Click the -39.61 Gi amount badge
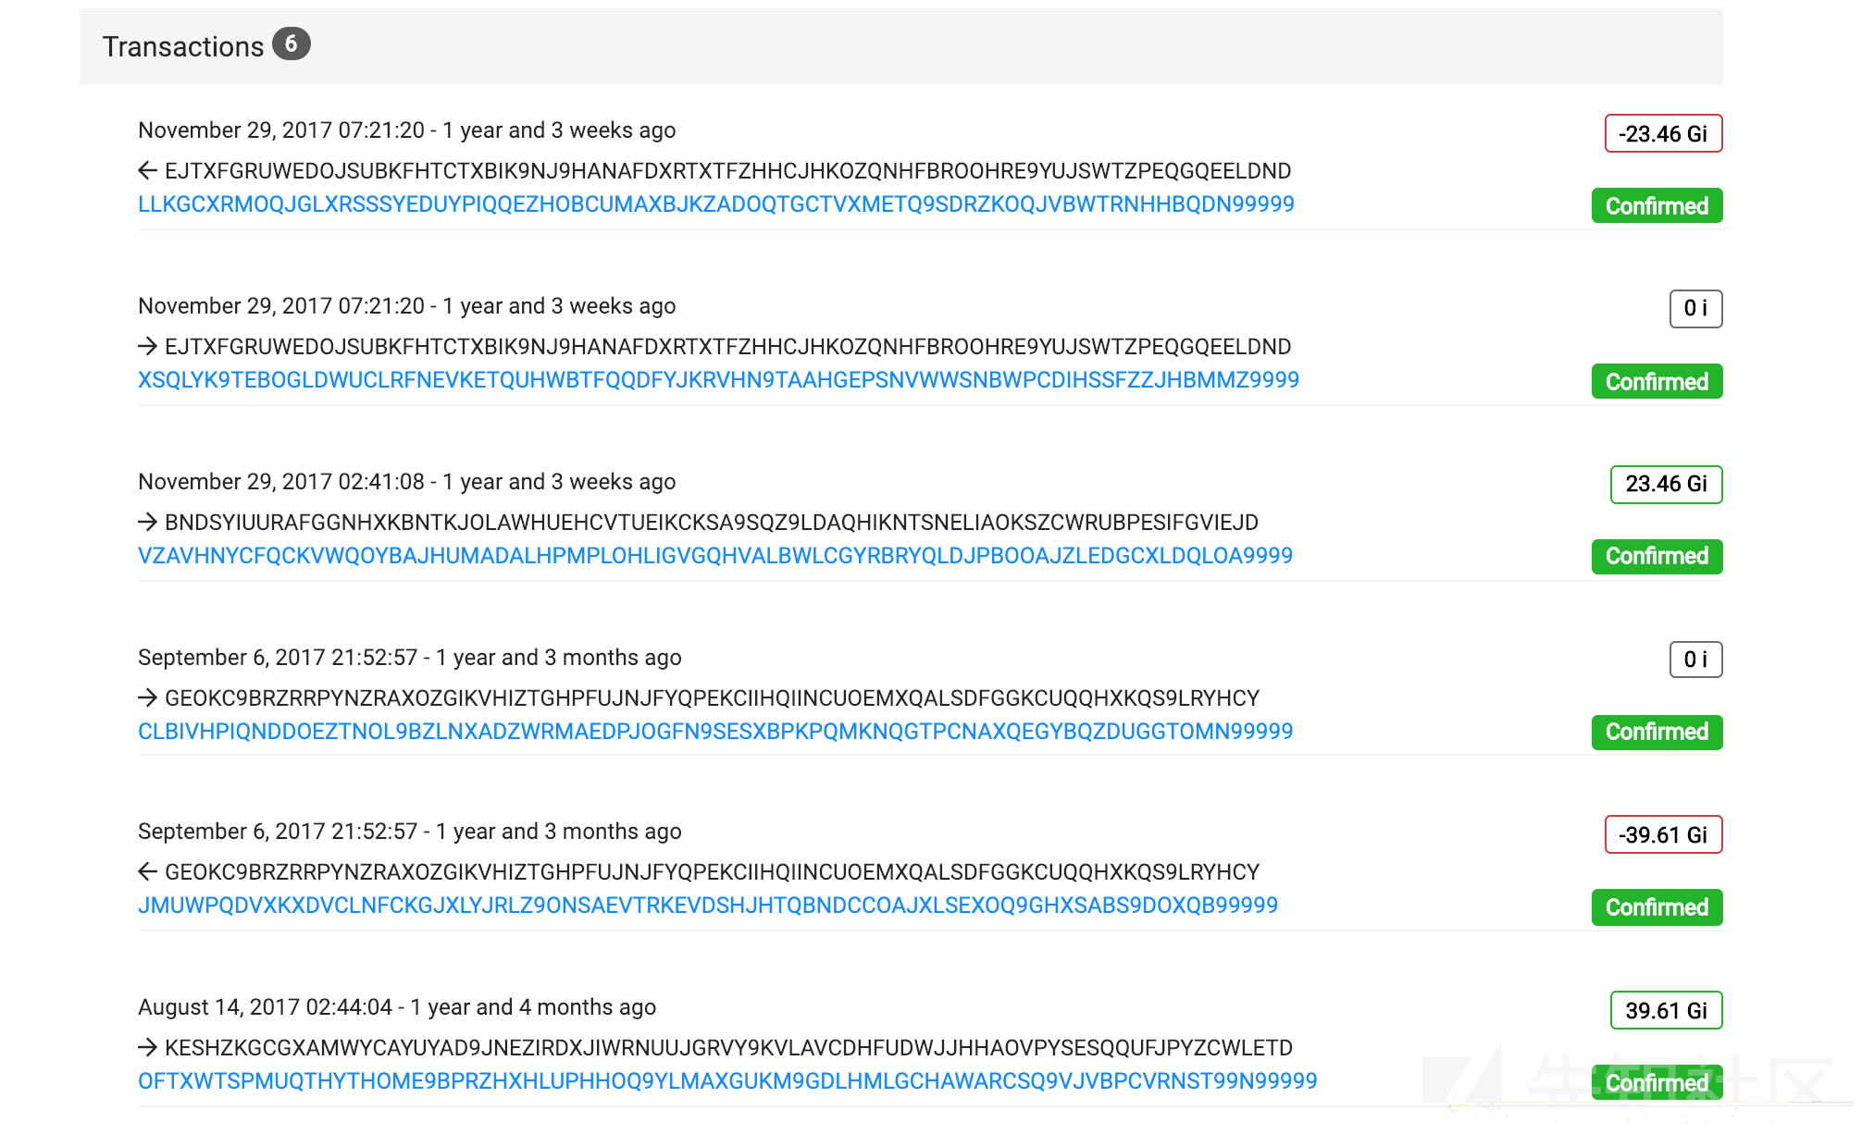 tap(1663, 834)
